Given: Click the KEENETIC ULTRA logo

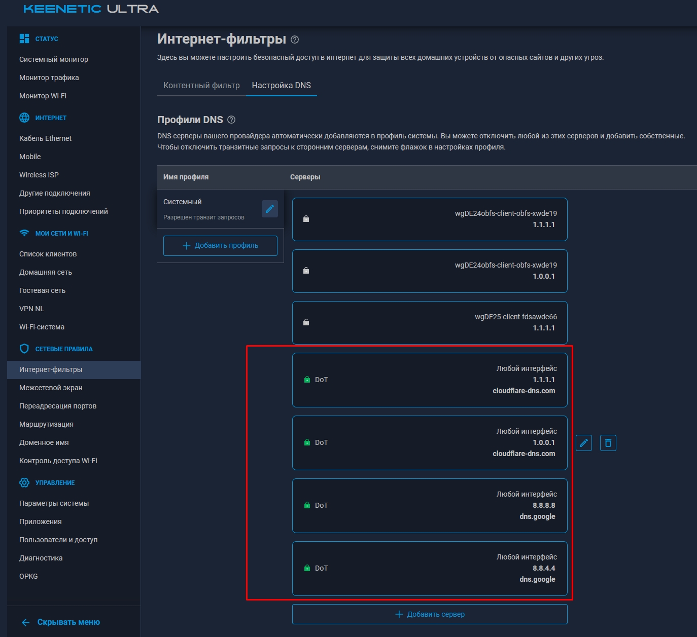Looking at the screenshot, I should click(90, 9).
